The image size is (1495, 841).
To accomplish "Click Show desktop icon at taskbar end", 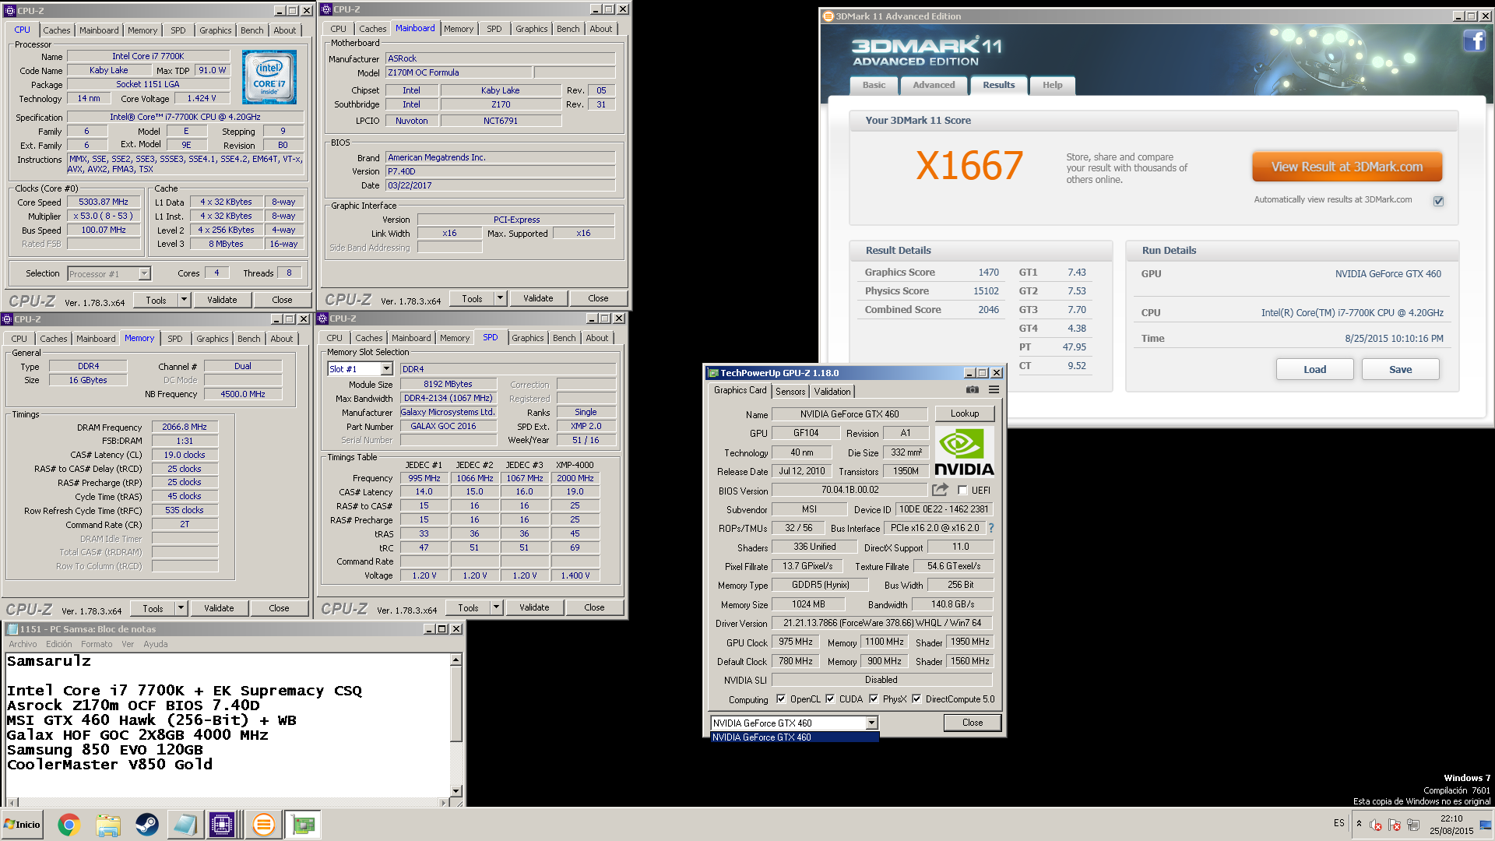I will [x=1486, y=825].
